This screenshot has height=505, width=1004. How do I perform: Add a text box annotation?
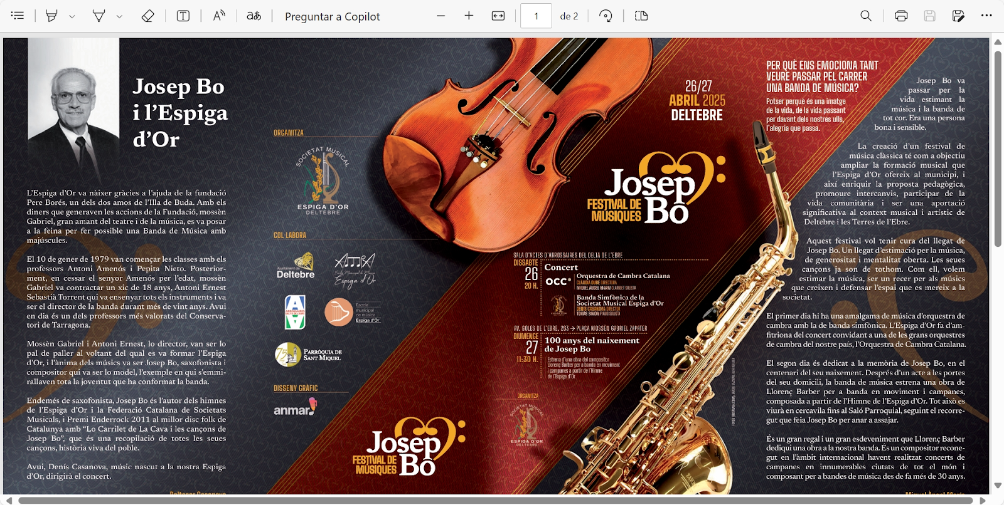point(183,16)
